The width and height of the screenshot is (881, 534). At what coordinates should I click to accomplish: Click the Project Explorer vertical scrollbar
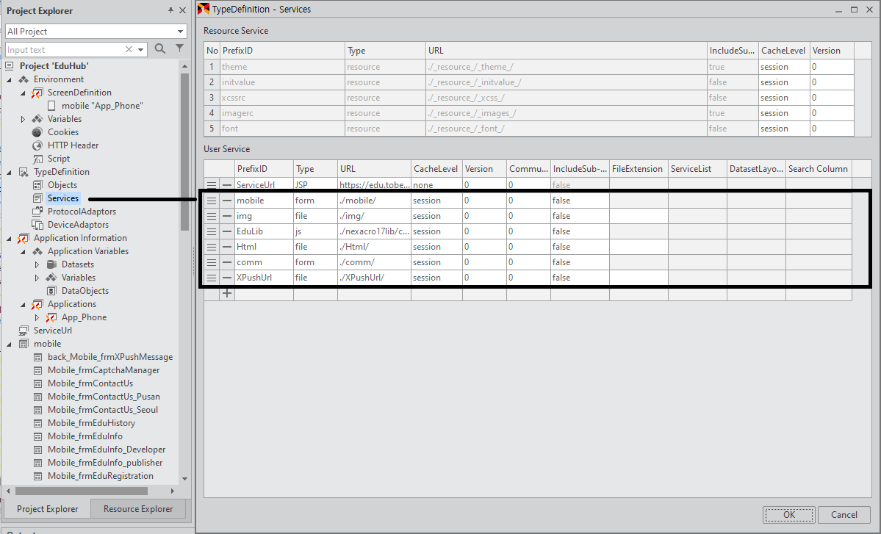coord(184,147)
